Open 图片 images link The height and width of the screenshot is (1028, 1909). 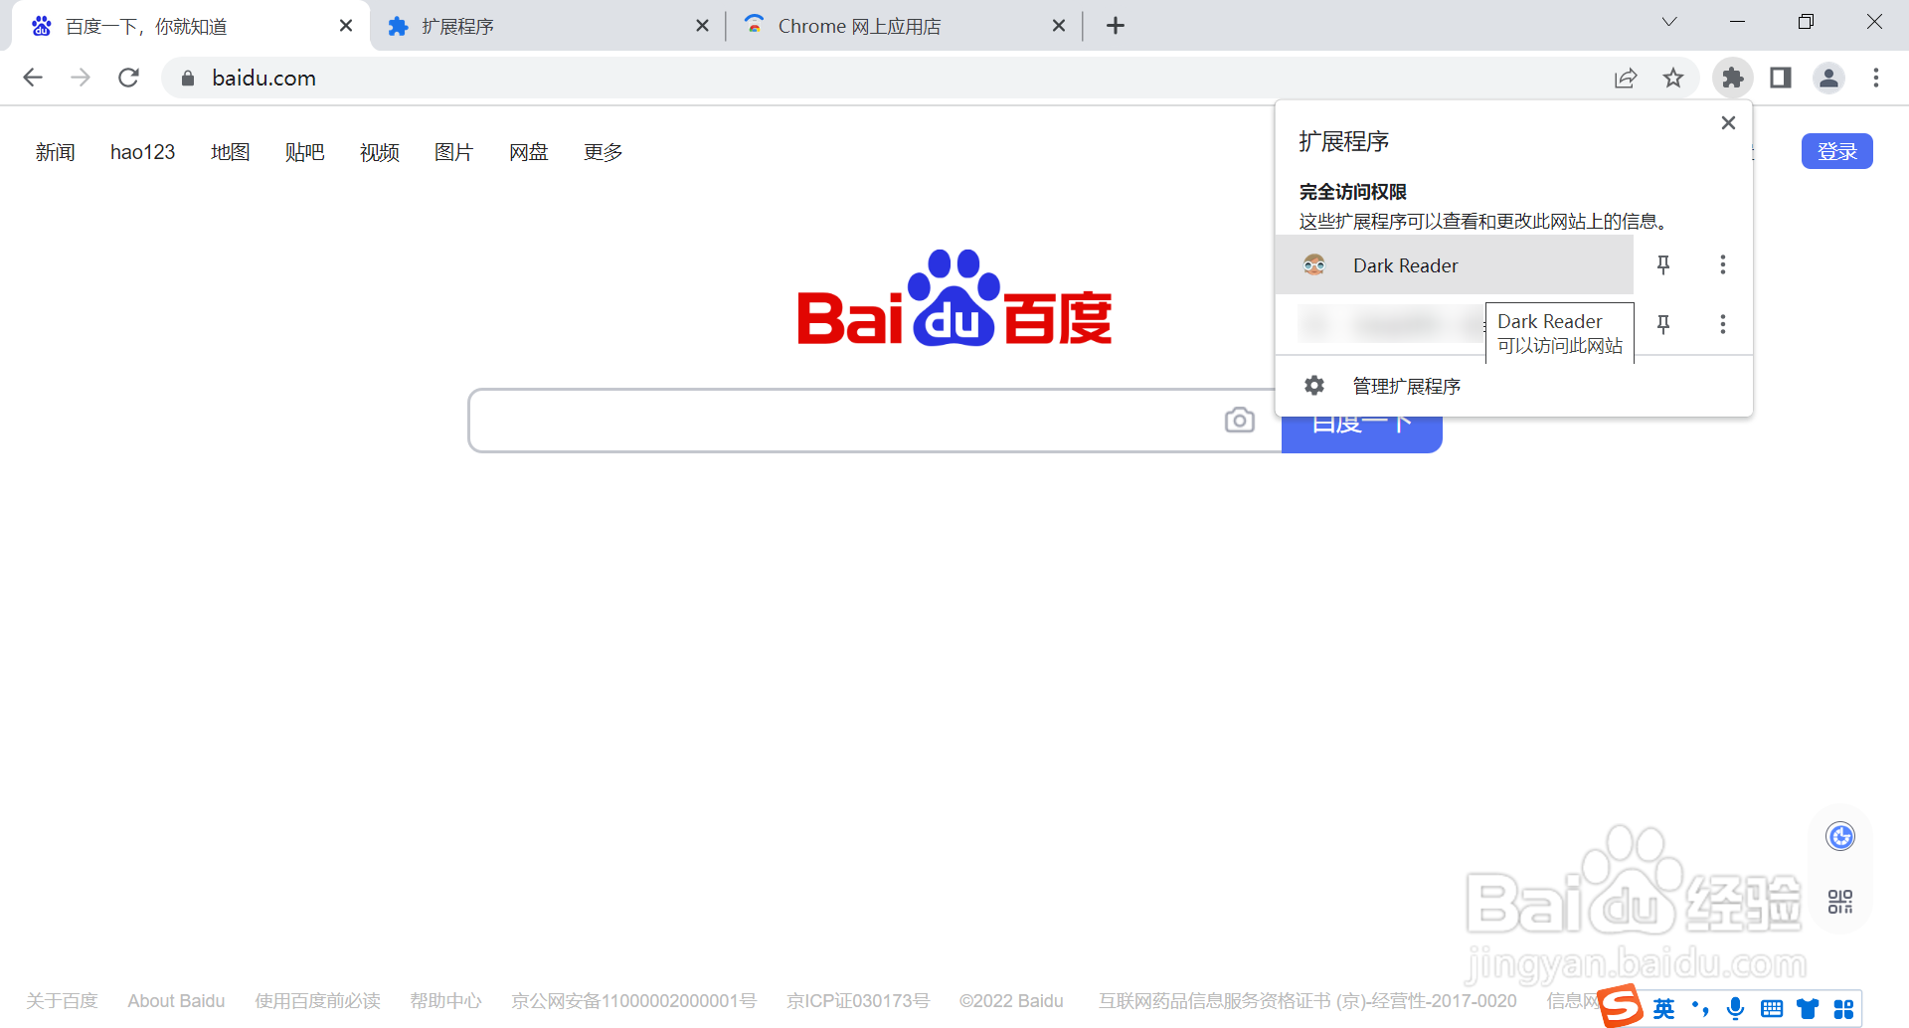[x=454, y=152]
